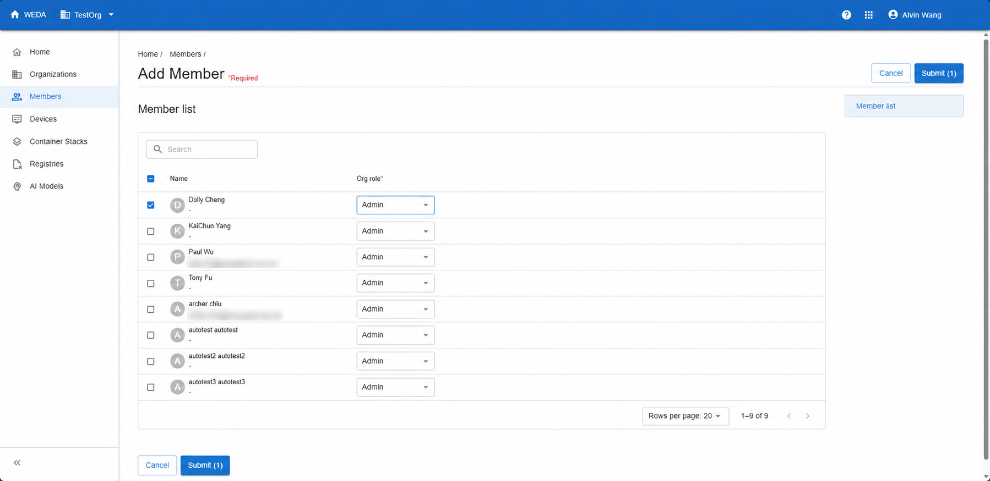Screen dimensions: 990x481
Task: Click Dolly Cheng's avatar
Action: point(177,205)
